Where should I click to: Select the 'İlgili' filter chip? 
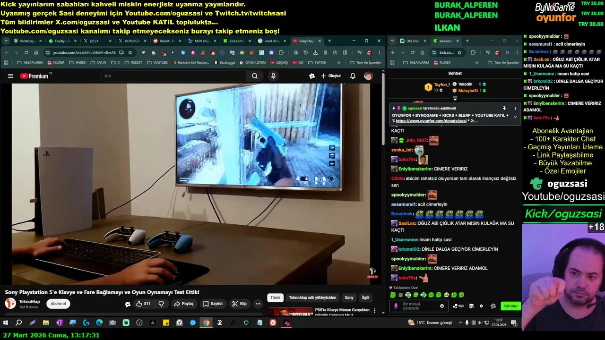click(365, 297)
